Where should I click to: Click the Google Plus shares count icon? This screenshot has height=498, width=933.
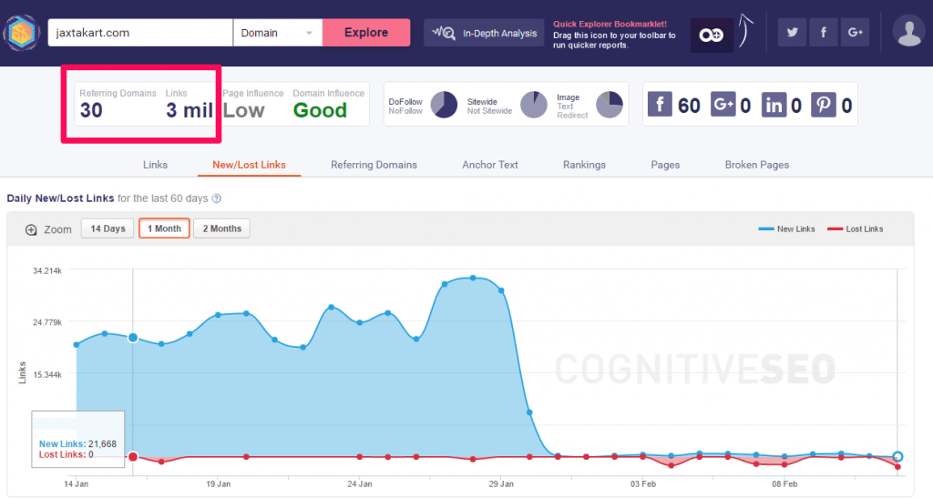(x=723, y=105)
